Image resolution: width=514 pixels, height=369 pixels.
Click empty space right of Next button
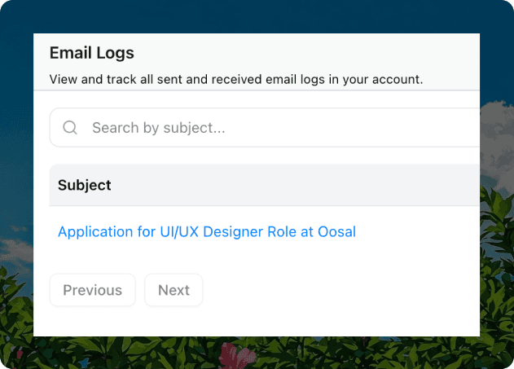(x=326, y=290)
